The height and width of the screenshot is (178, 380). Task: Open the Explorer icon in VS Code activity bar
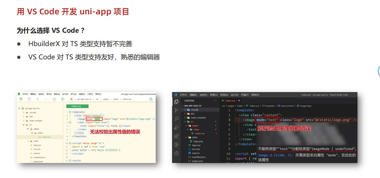(177, 102)
